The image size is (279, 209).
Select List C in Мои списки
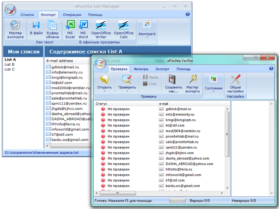(10, 69)
